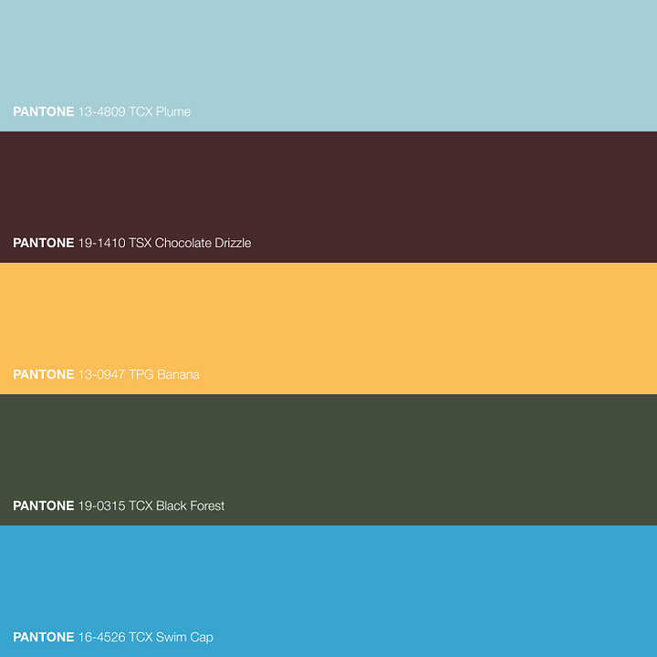657x657 pixels.
Task: Click the bold PANTONE word beside Chocolate Drizzle
Action: pos(44,243)
